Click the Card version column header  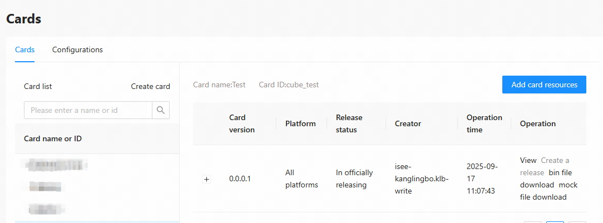click(241, 123)
